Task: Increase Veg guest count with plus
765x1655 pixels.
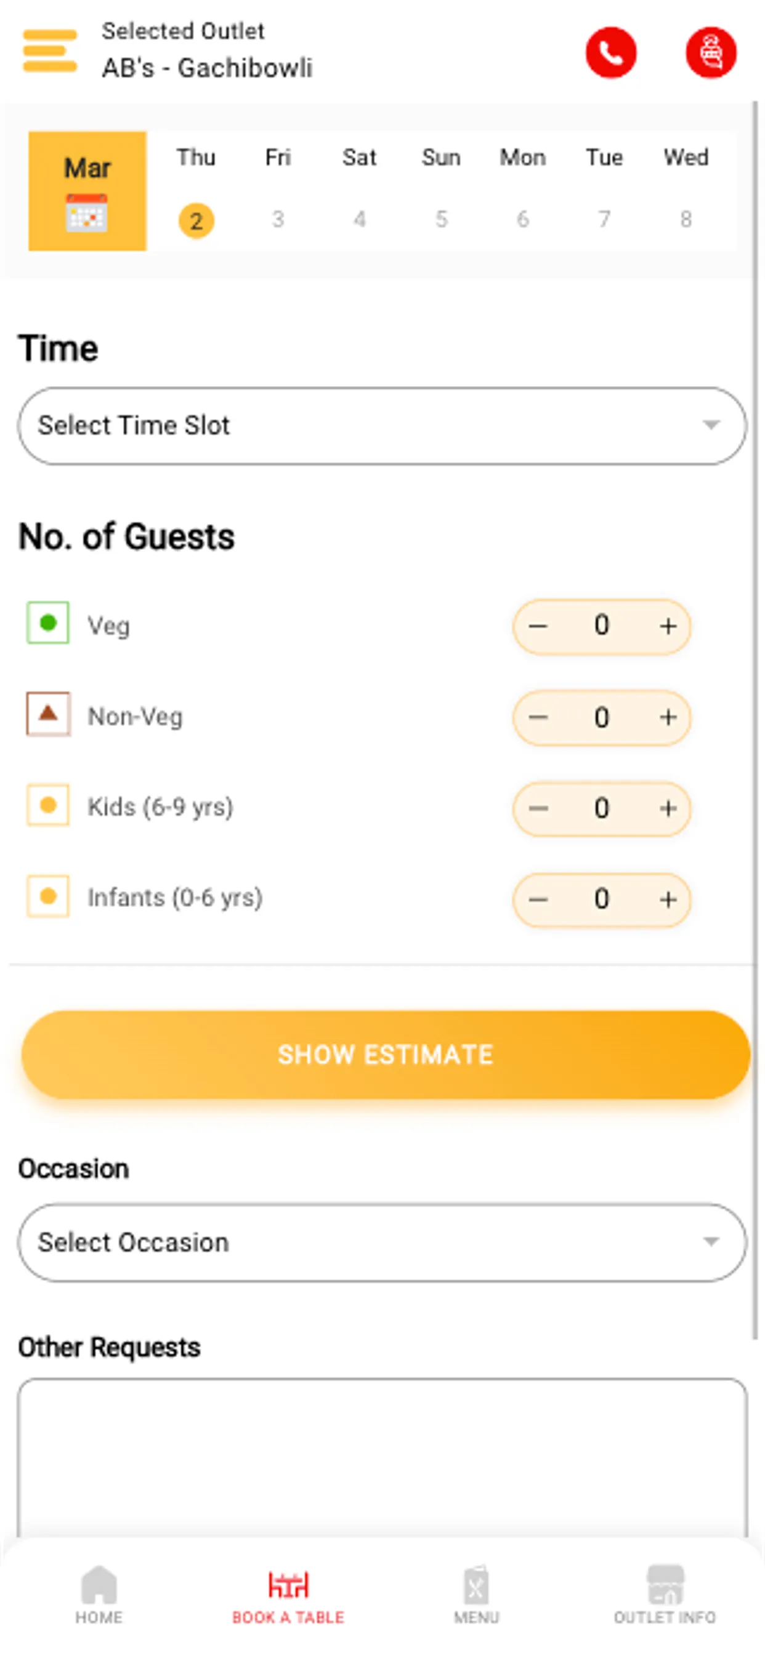Action: (668, 626)
